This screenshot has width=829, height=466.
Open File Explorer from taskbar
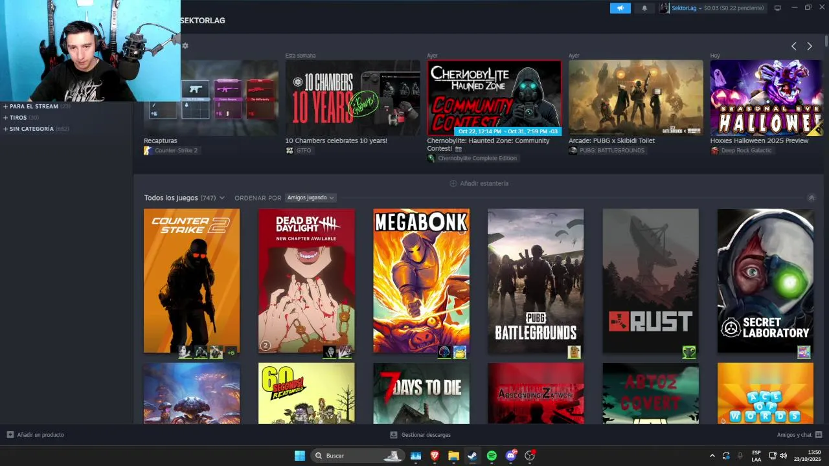click(x=453, y=456)
